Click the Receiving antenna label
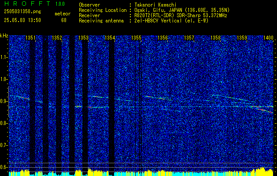Screen dimensions: 277x176 (x=101, y=21)
